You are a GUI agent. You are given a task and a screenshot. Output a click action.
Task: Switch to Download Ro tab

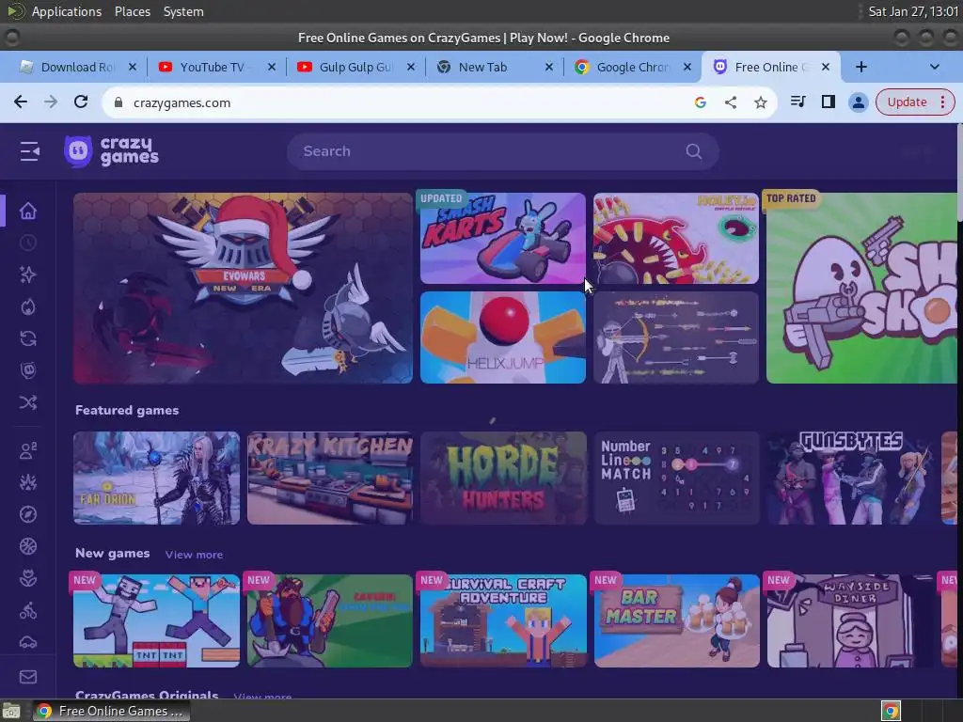click(77, 67)
